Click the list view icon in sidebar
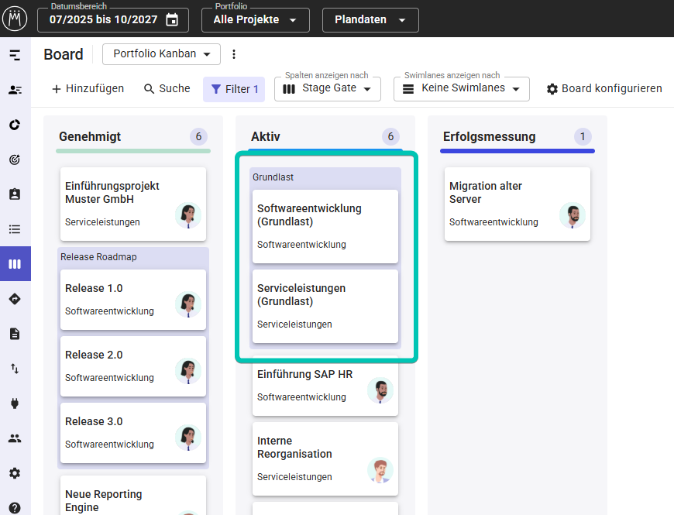674x515 pixels. point(15,229)
